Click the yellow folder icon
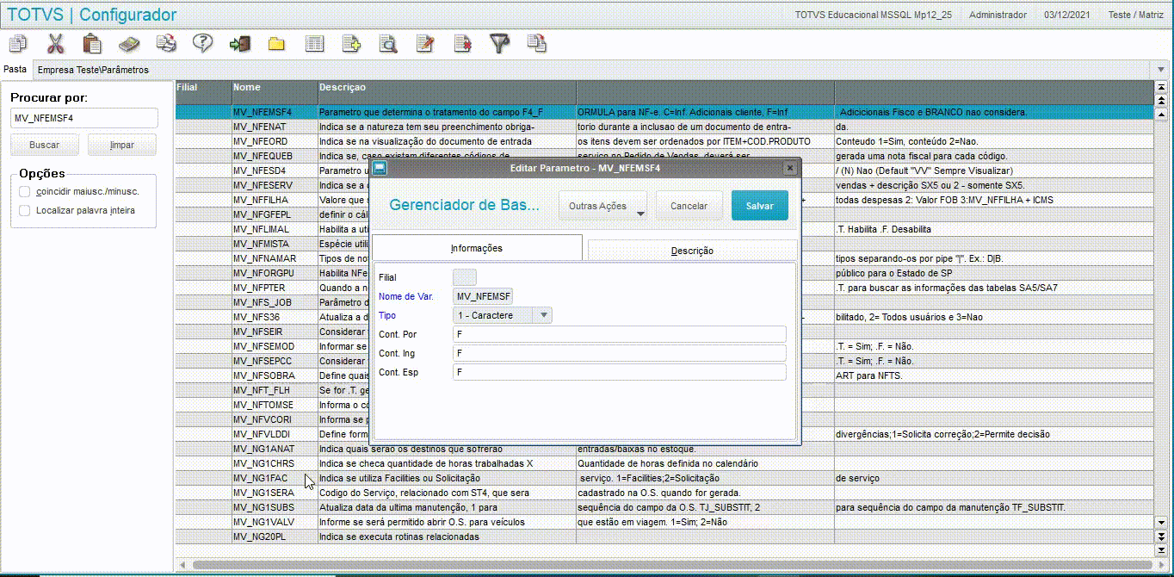 pyautogui.click(x=276, y=43)
